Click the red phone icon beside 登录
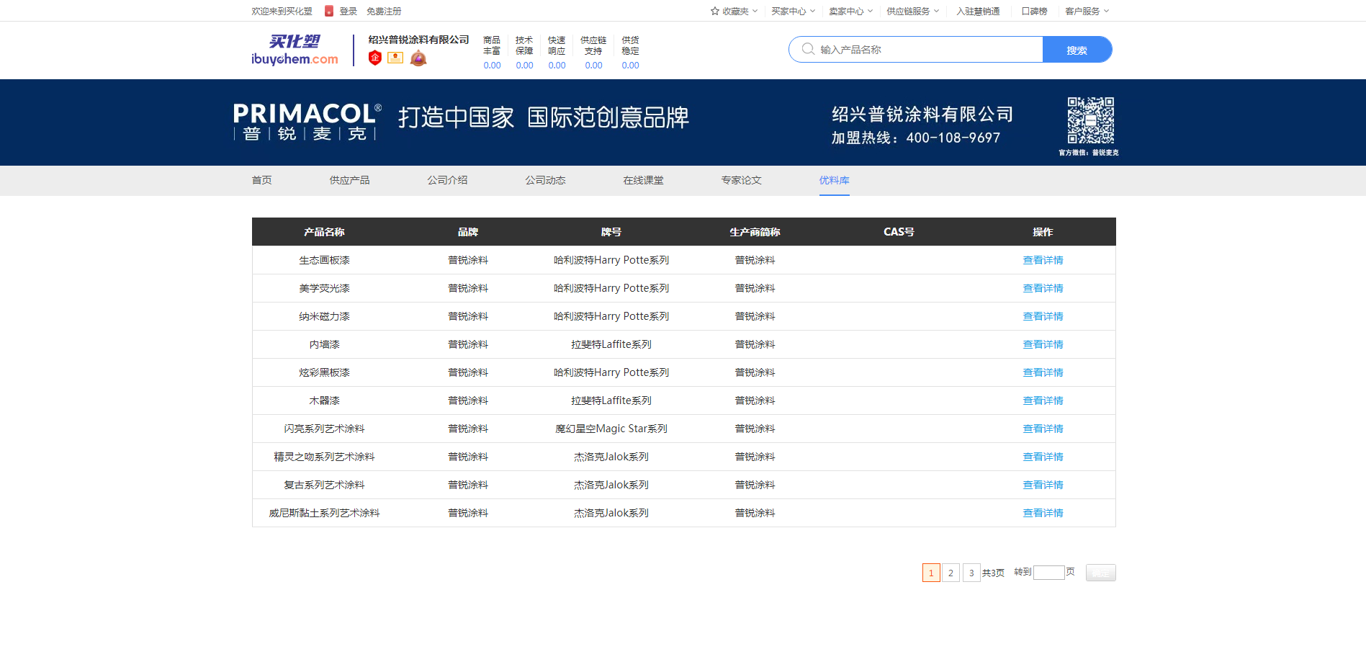This screenshot has width=1366, height=649. (x=329, y=11)
